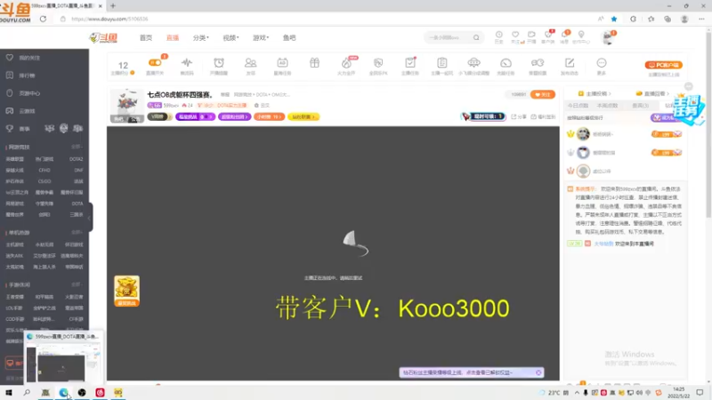Open the user avatar in the top header

tap(608, 37)
